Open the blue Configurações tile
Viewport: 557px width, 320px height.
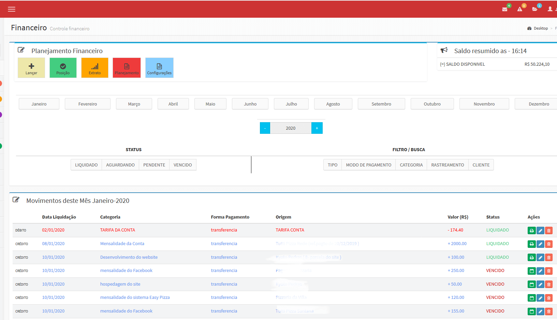coord(159,68)
